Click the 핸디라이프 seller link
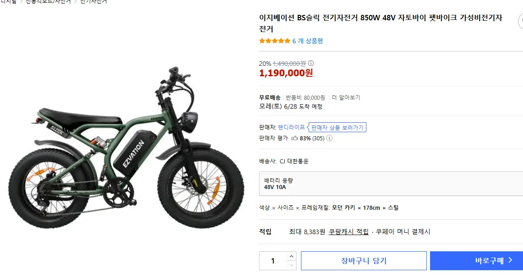Screen dimensions: 523x277 (x=292, y=127)
